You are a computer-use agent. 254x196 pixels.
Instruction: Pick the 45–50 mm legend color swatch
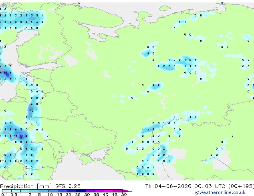click(x=118, y=191)
